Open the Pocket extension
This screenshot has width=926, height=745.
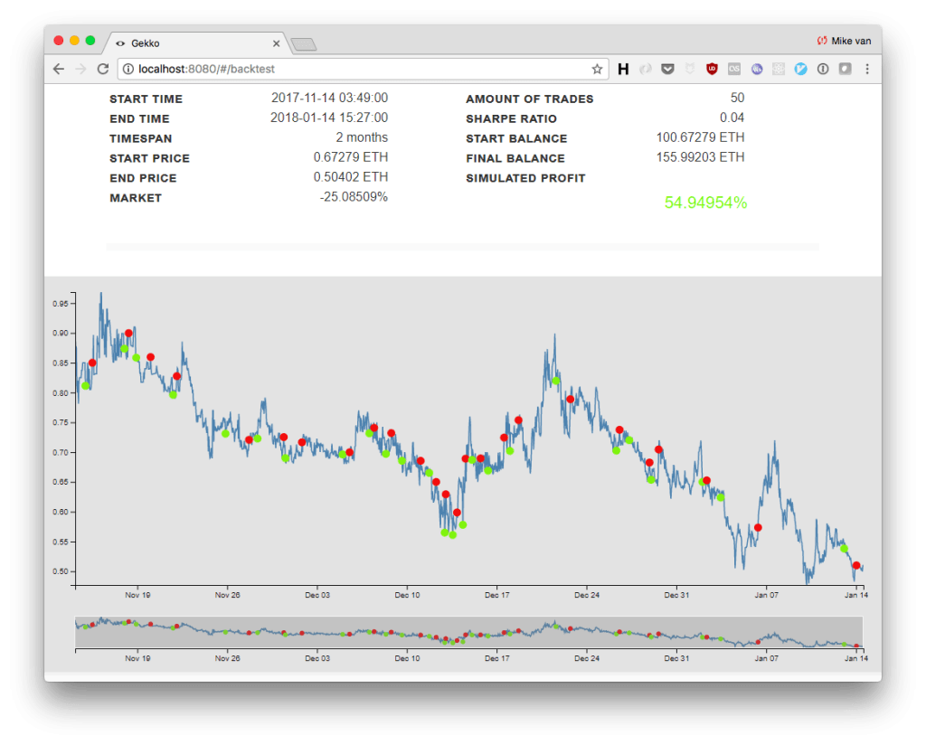pyautogui.click(x=667, y=69)
